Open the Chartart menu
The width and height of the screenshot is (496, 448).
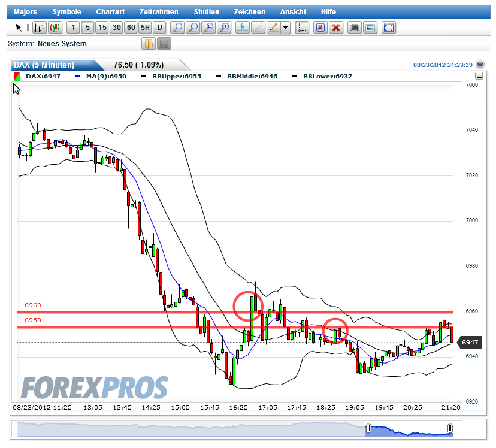[110, 12]
